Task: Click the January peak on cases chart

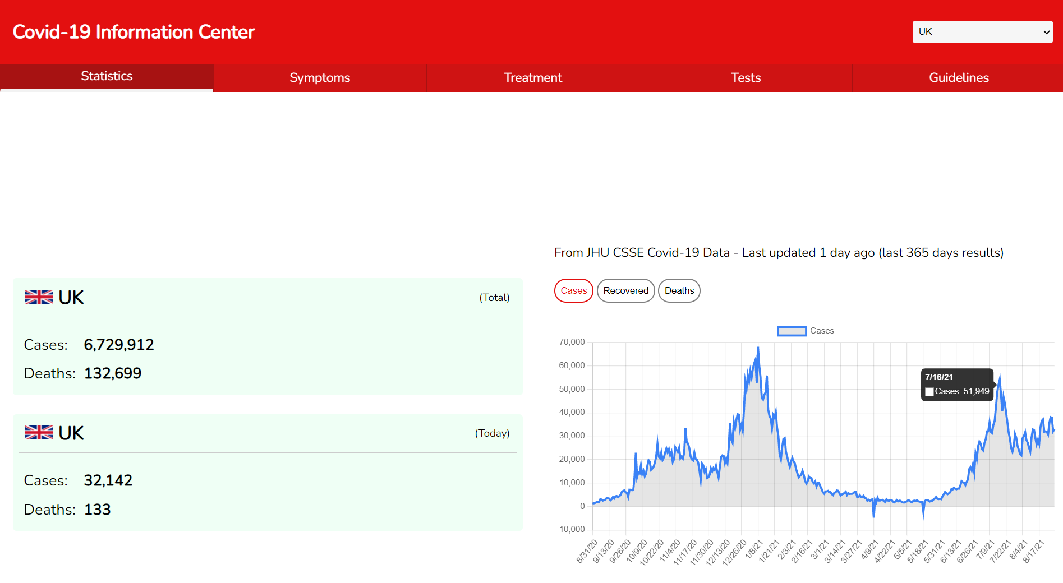Action: point(758,348)
